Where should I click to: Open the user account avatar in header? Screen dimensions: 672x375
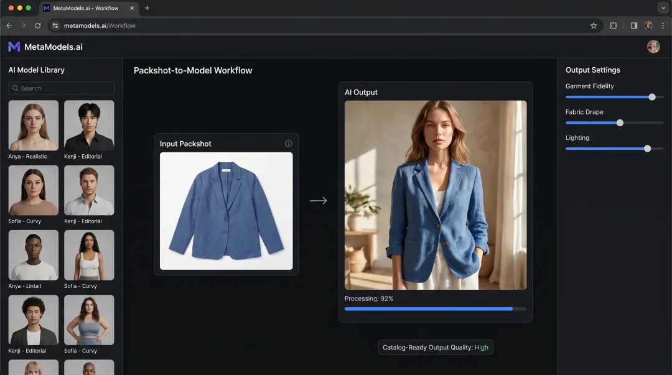pos(653,46)
